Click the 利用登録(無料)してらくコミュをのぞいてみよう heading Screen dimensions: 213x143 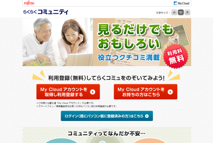click(106, 78)
